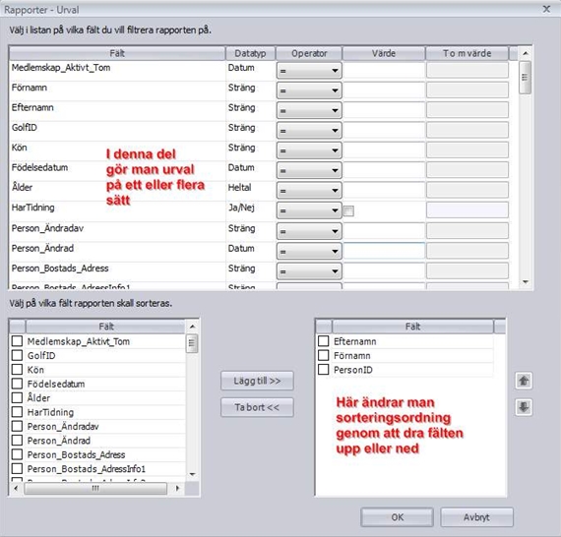Open the operator dropdown for Förnamn
This screenshot has width=561, height=537.
(x=309, y=90)
